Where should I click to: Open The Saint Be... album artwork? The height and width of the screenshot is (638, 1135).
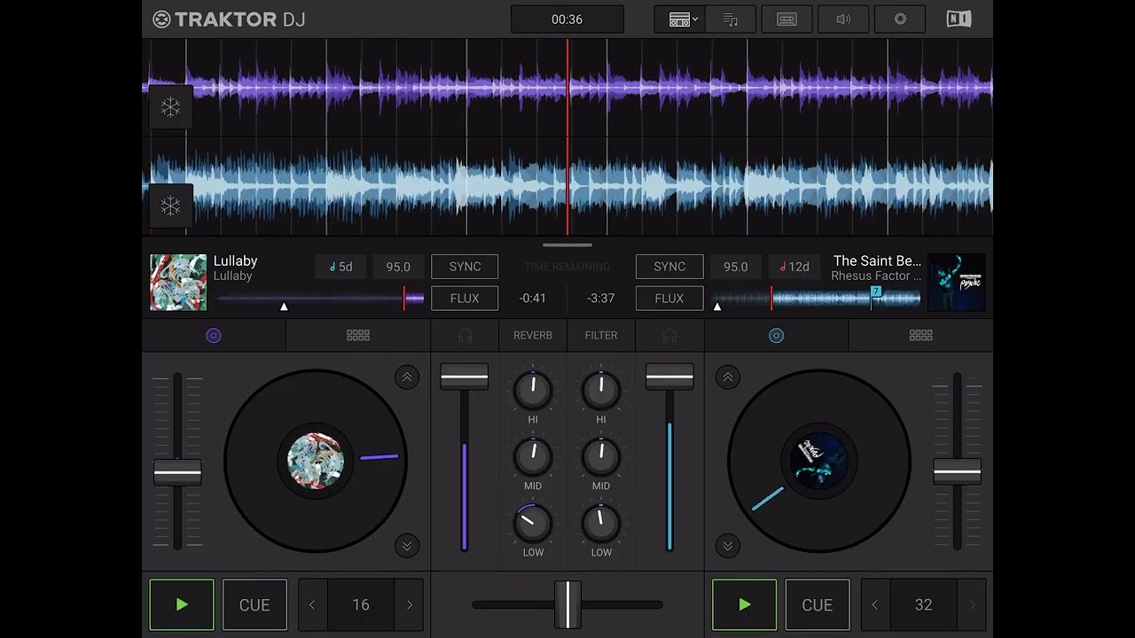tap(957, 283)
